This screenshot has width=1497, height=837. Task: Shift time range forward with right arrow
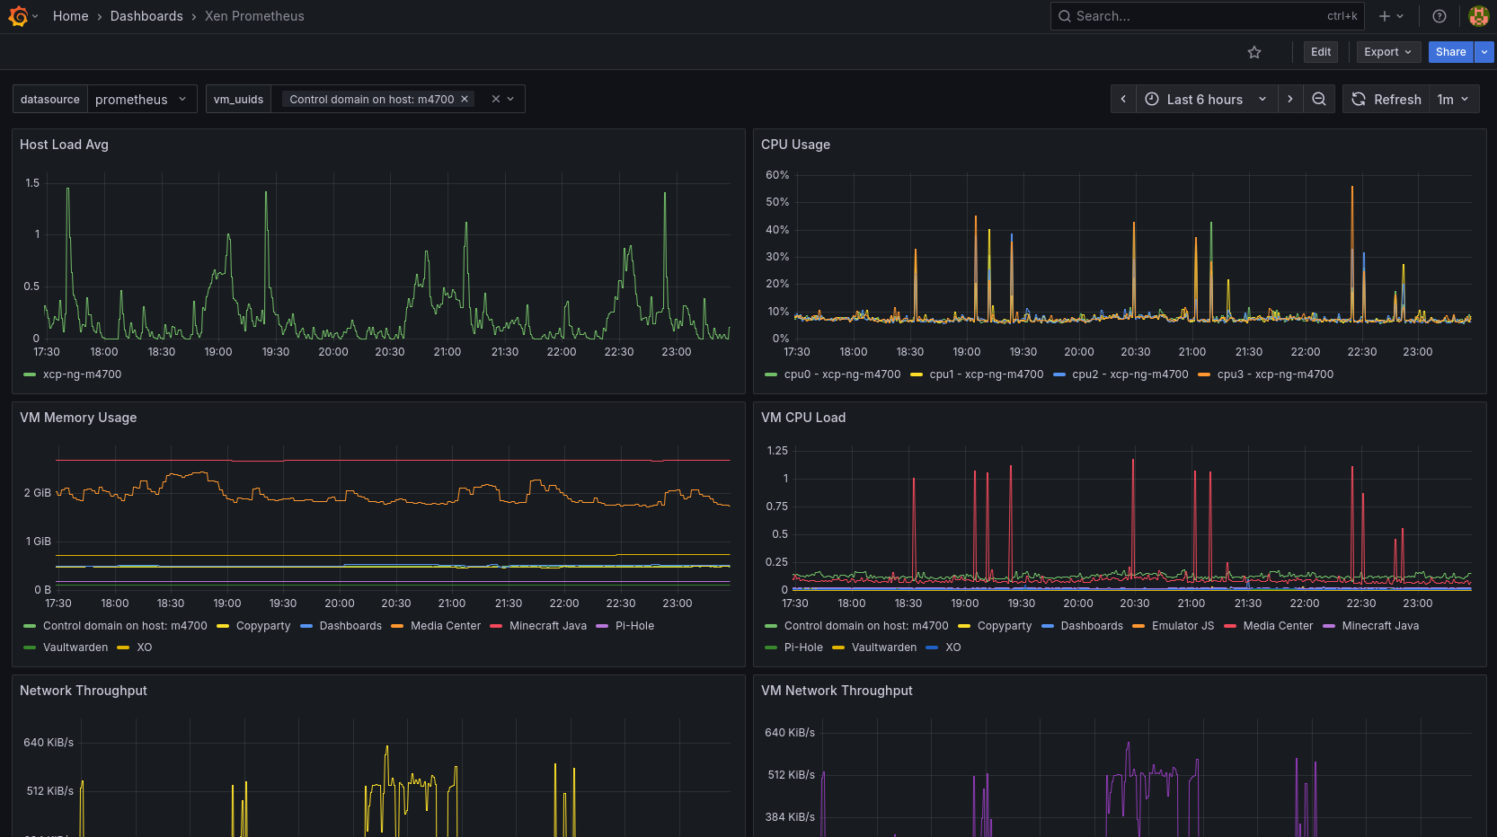(1290, 99)
